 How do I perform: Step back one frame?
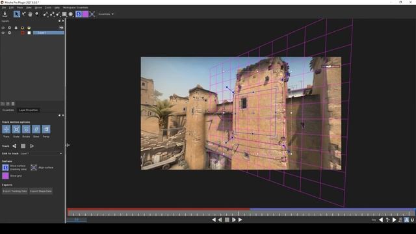[x=220, y=220]
